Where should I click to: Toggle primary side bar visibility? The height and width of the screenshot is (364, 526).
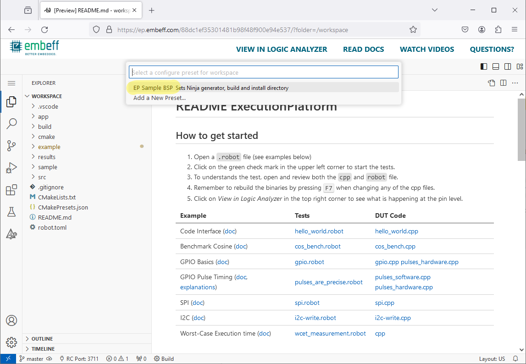(x=484, y=66)
